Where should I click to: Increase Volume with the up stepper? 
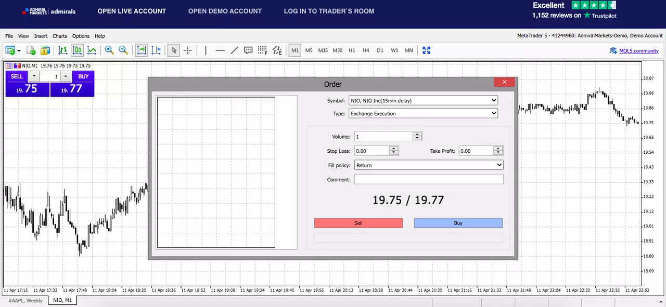(417, 134)
